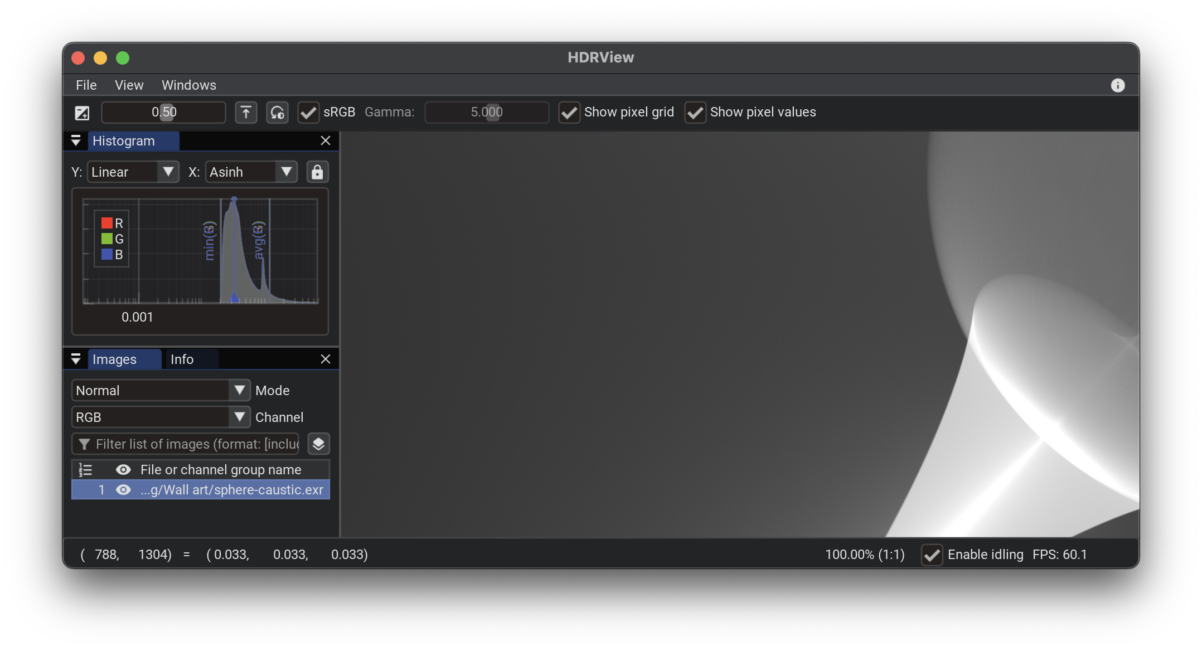This screenshot has width=1202, height=651.
Task: Open the X axis Asinh dropdown
Action: click(251, 172)
